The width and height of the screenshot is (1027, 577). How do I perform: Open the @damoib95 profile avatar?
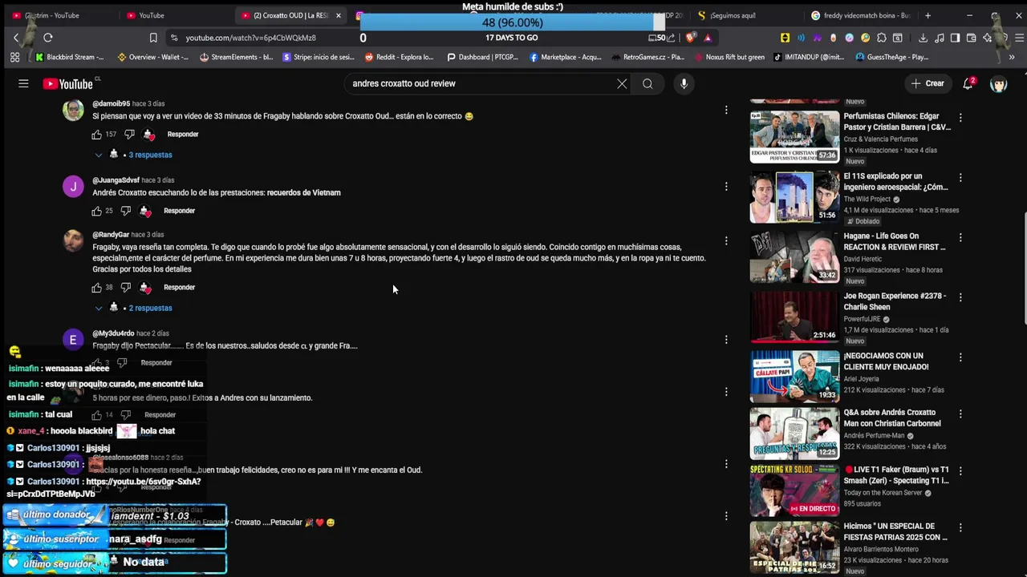[73, 111]
